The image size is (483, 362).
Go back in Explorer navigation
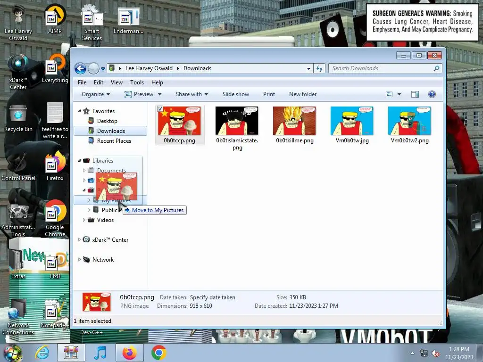tap(80, 68)
